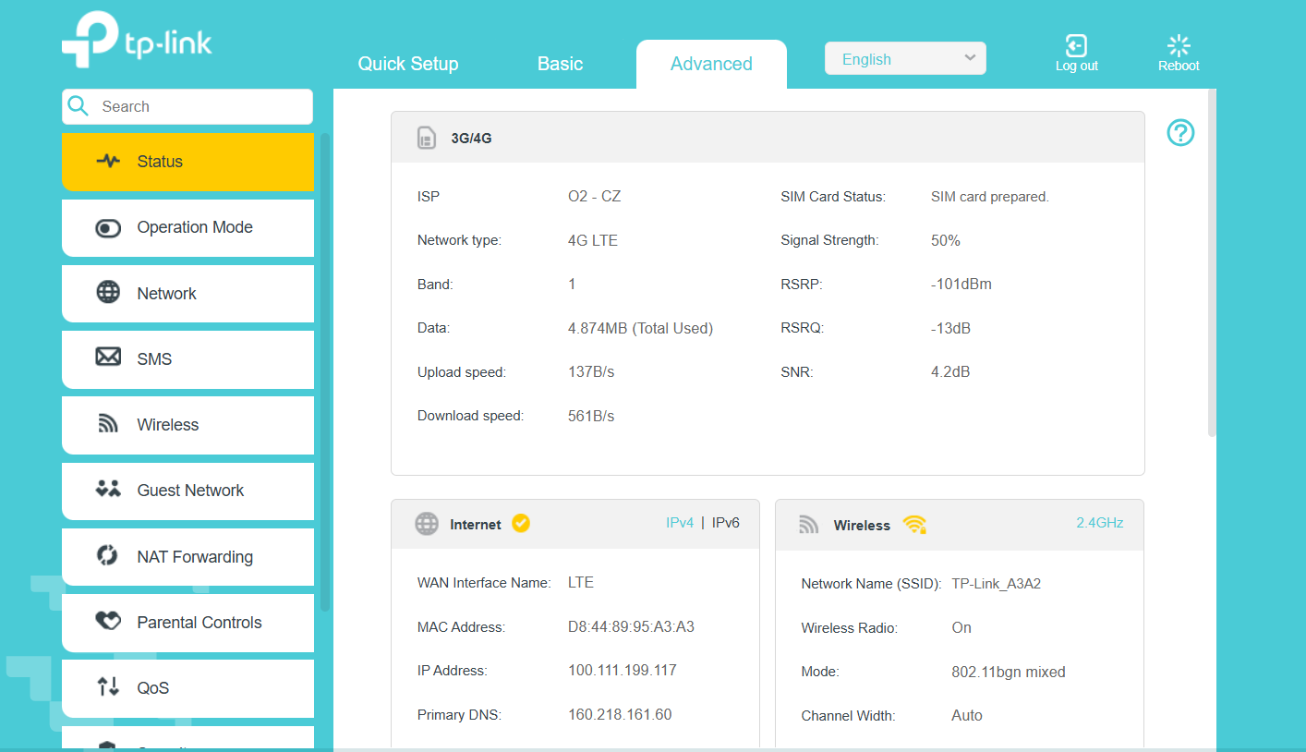Switch to the Quick Setup tab
The height and width of the screenshot is (752, 1306).
click(x=408, y=64)
